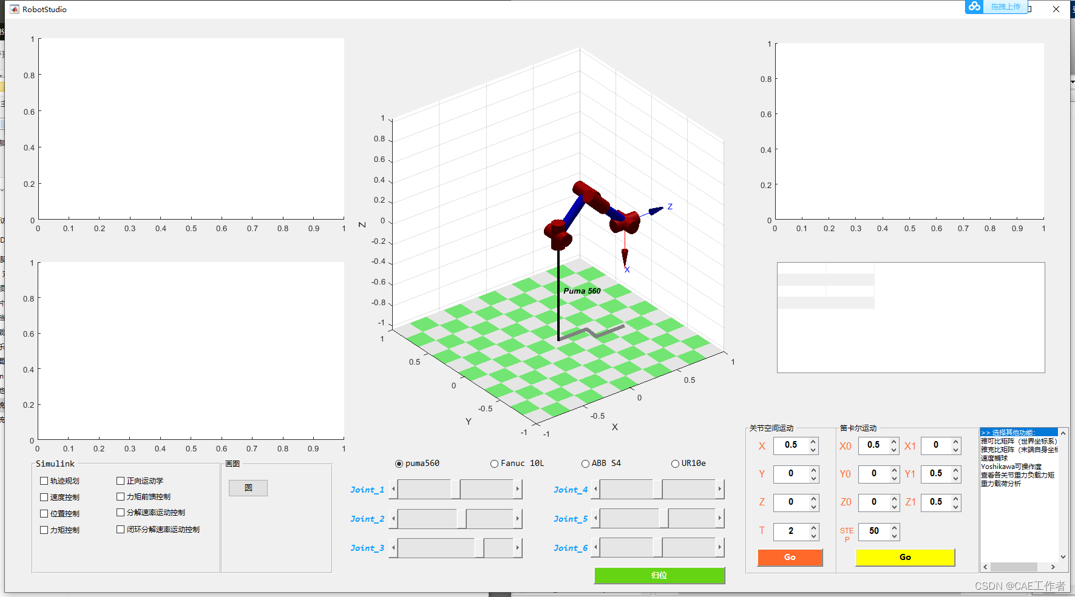Screen dimensions: 1075x597
Task: Click the function list scroll down arrow
Action: point(1063,557)
